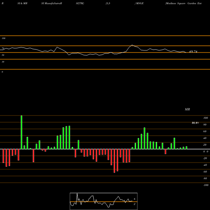
Task: Select the MR axis label 40
Action: pos(205,138)
